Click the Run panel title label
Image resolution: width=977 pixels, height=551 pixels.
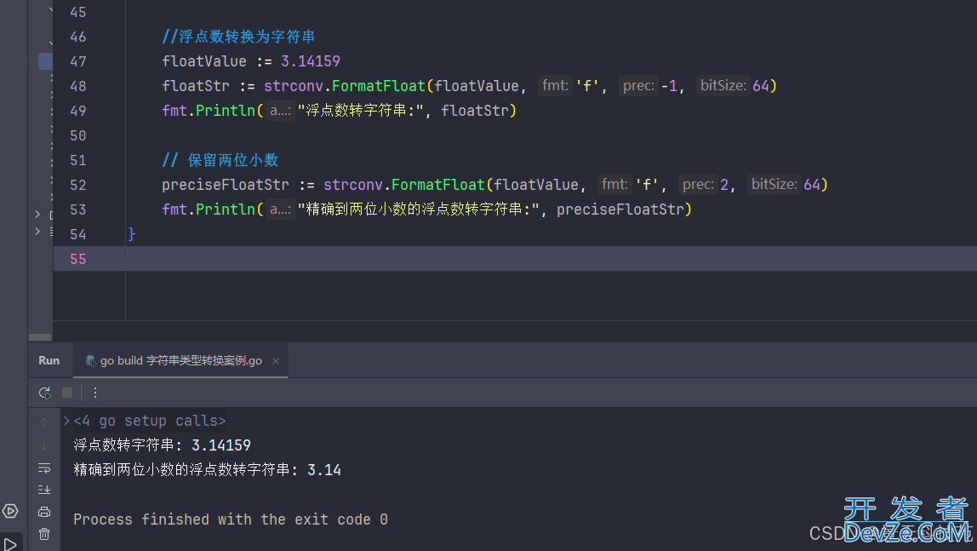(49, 360)
